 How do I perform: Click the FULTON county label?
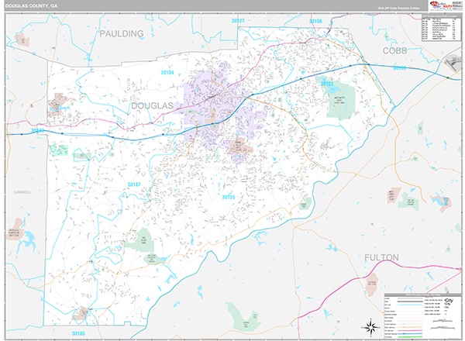point(381,257)
